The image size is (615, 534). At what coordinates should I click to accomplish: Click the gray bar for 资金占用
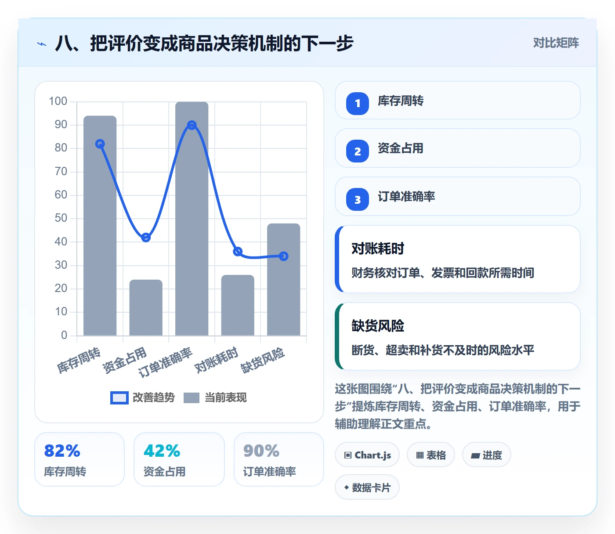(146, 307)
